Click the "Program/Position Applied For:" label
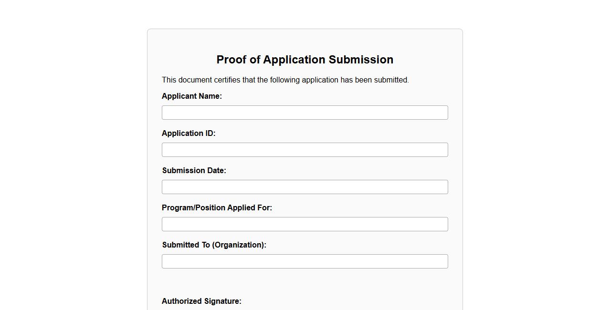Image resolution: width=610 pixels, height=310 pixels. coord(217,208)
